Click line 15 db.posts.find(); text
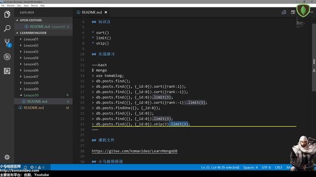 click(113, 81)
